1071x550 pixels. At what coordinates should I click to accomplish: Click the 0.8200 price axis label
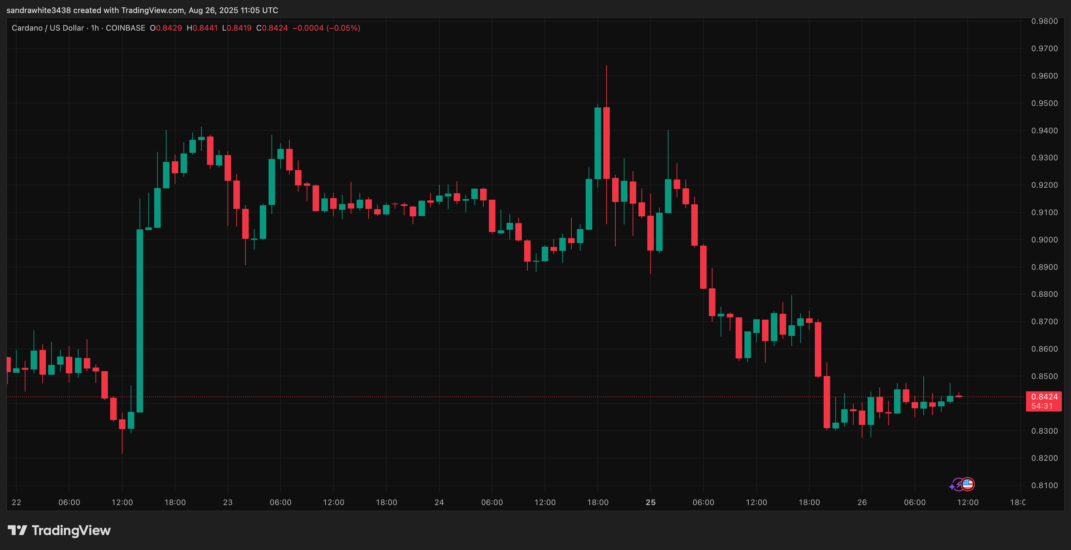pos(1044,458)
